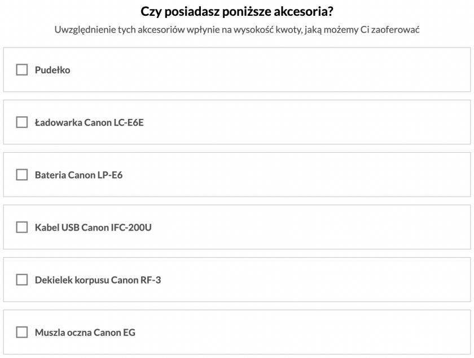Click blank area of the Dekielek korpusu card

(x=302, y=280)
